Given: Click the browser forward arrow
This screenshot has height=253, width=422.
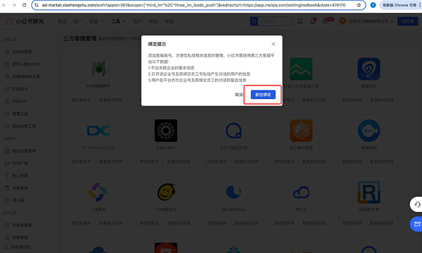Looking at the screenshot, I should pyautogui.click(x=14, y=5).
